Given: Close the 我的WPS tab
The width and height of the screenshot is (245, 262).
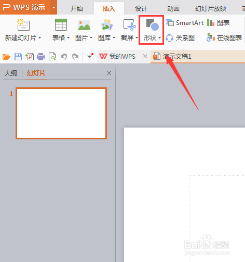Looking at the screenshot, I should pos(145,57).
